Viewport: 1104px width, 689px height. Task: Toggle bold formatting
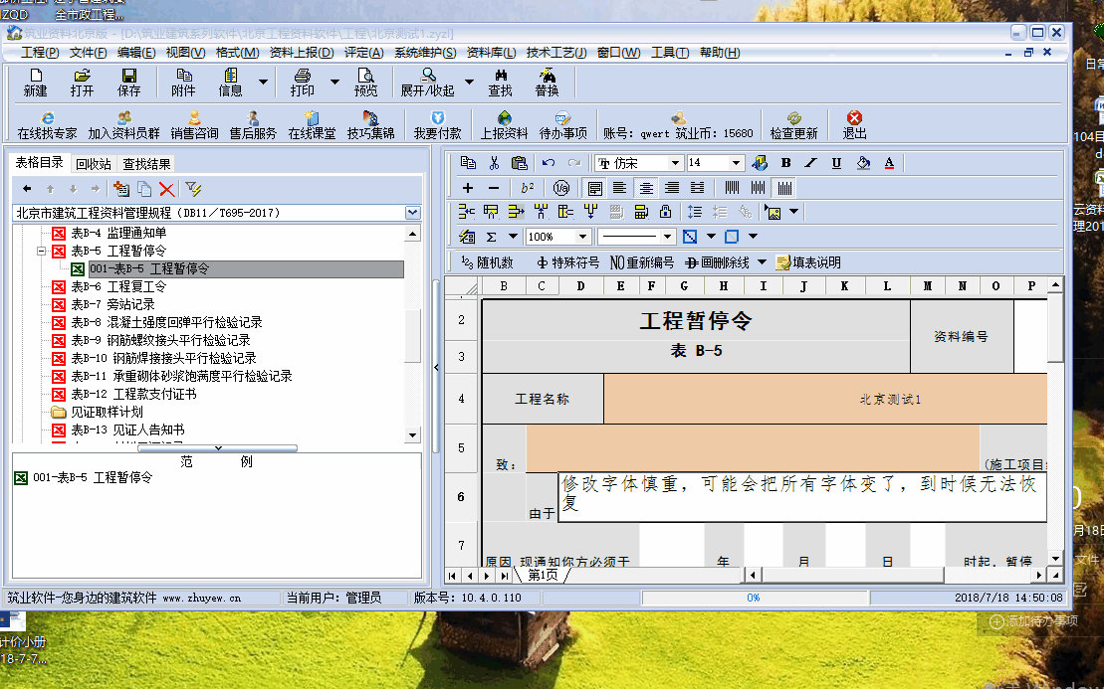(x=785, y=163)
